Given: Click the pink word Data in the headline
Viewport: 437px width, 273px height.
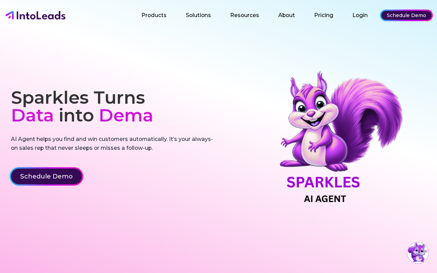Looking at the screenshot, I should [x=32, y=115].
